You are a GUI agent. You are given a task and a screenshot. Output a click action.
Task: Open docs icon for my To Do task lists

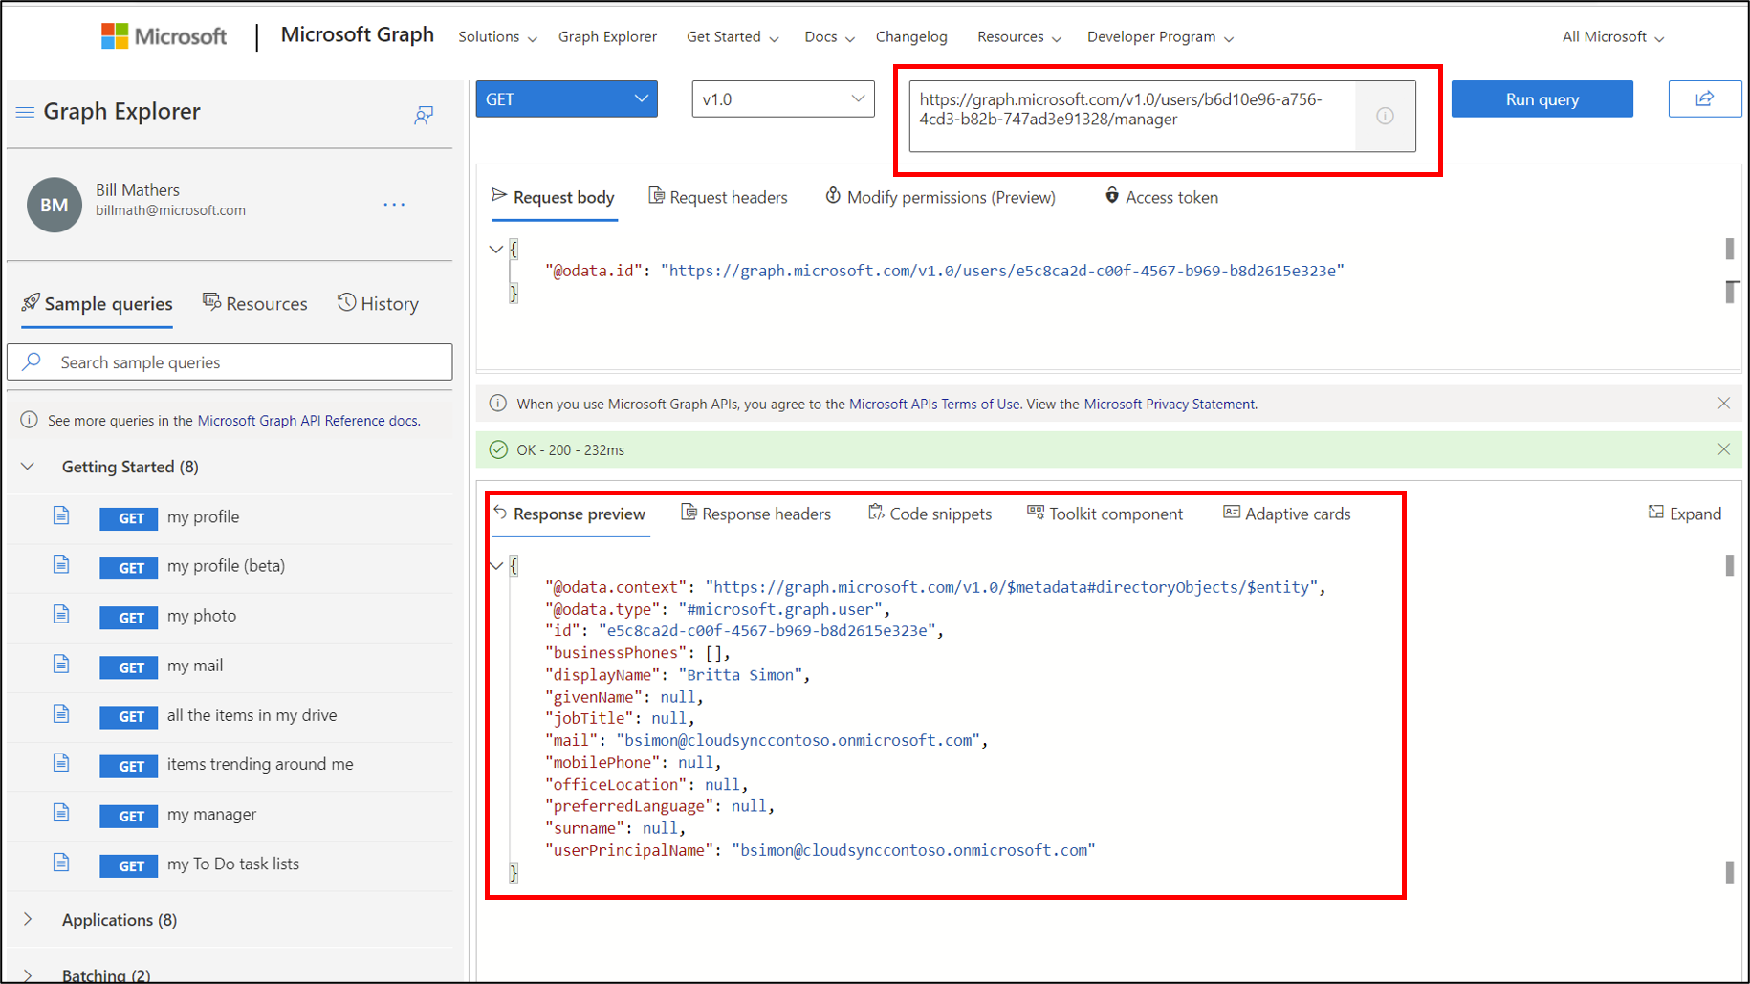tap(61, 863)
